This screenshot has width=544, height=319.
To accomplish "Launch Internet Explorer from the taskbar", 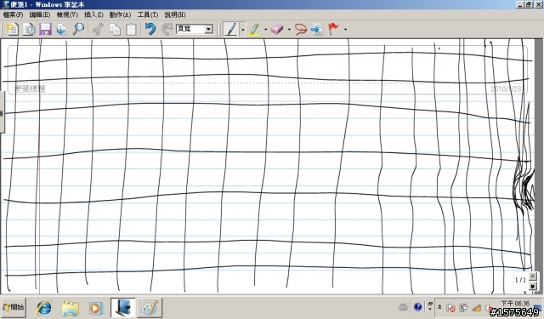I will [44, 308].
